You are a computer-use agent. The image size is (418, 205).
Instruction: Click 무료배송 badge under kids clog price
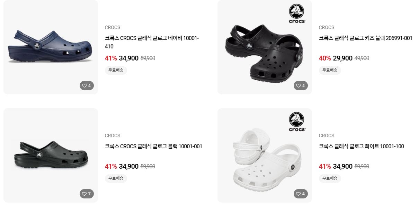[x=330, y=70]
